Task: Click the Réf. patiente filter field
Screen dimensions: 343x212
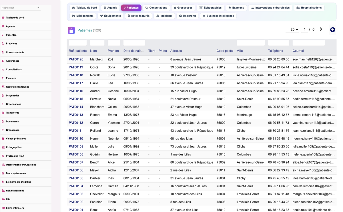Action: 78,43
